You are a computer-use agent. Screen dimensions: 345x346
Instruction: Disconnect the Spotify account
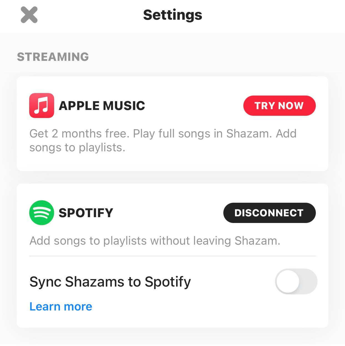[x=269, y=213]
